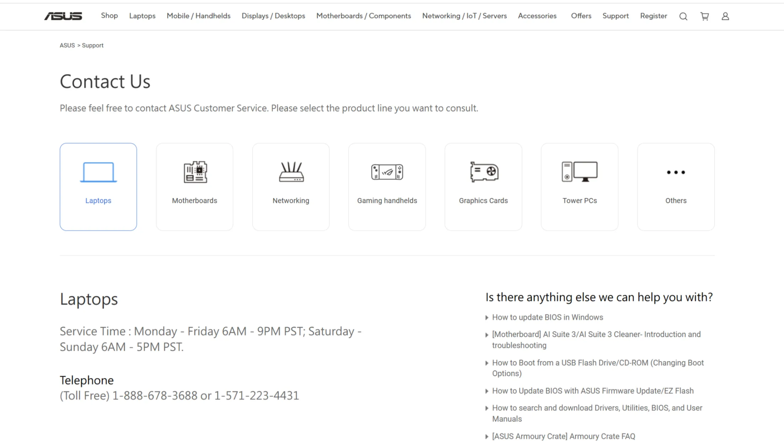Click the Gaming handhelds category icon
The width and height of the screenshot is (784, 441).
[x=387, y=173]
